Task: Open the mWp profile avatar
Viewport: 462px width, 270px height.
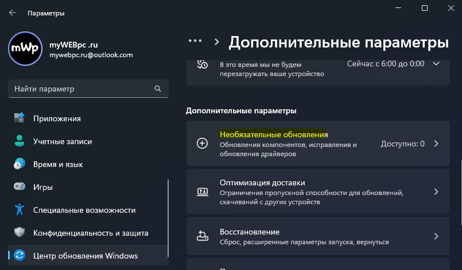Action: [25, 49]
